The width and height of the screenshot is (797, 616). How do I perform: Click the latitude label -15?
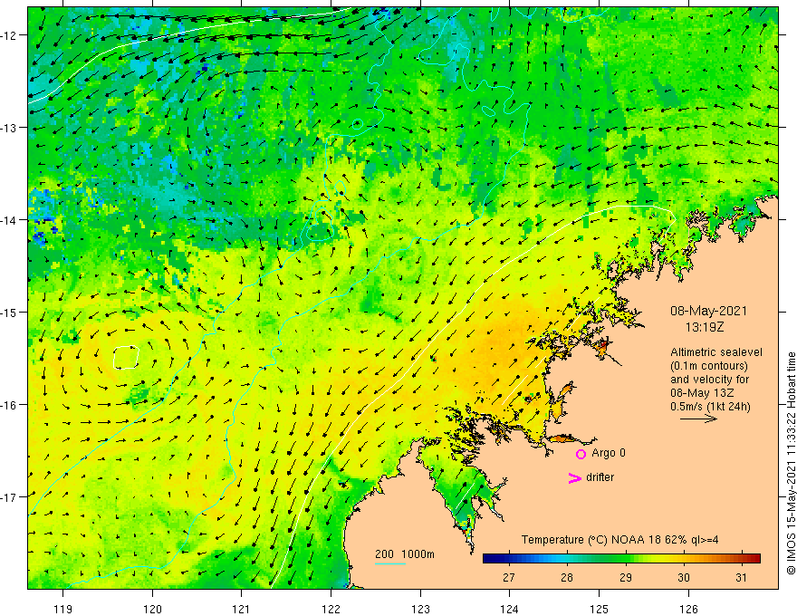[10, 312]
